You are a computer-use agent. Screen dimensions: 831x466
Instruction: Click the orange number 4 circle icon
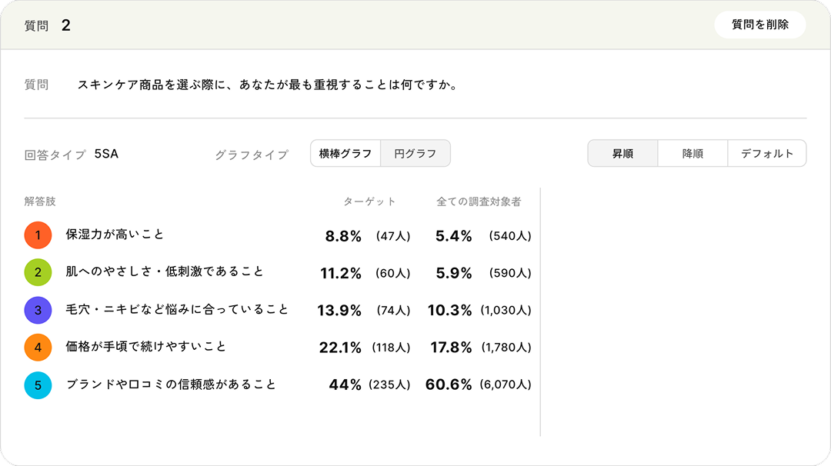(x=38, y=348)
